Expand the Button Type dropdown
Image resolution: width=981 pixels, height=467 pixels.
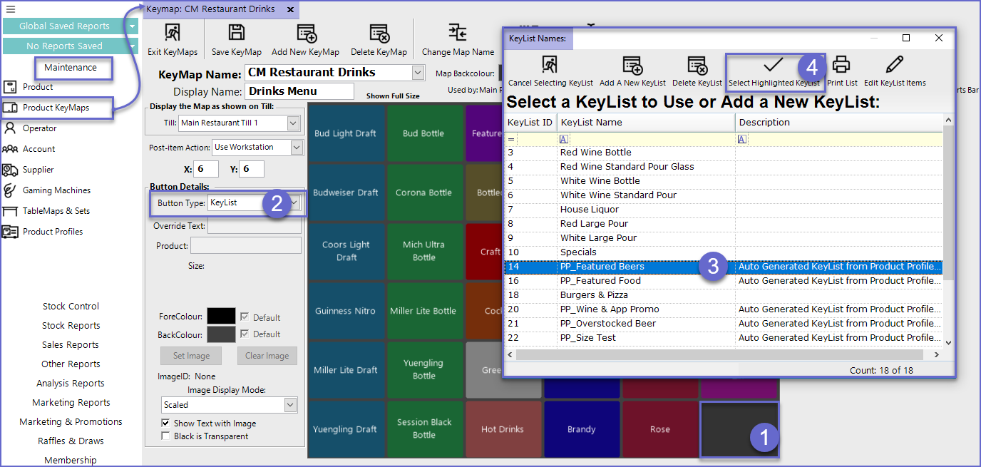pyautogui.click(x=295, y=203)
